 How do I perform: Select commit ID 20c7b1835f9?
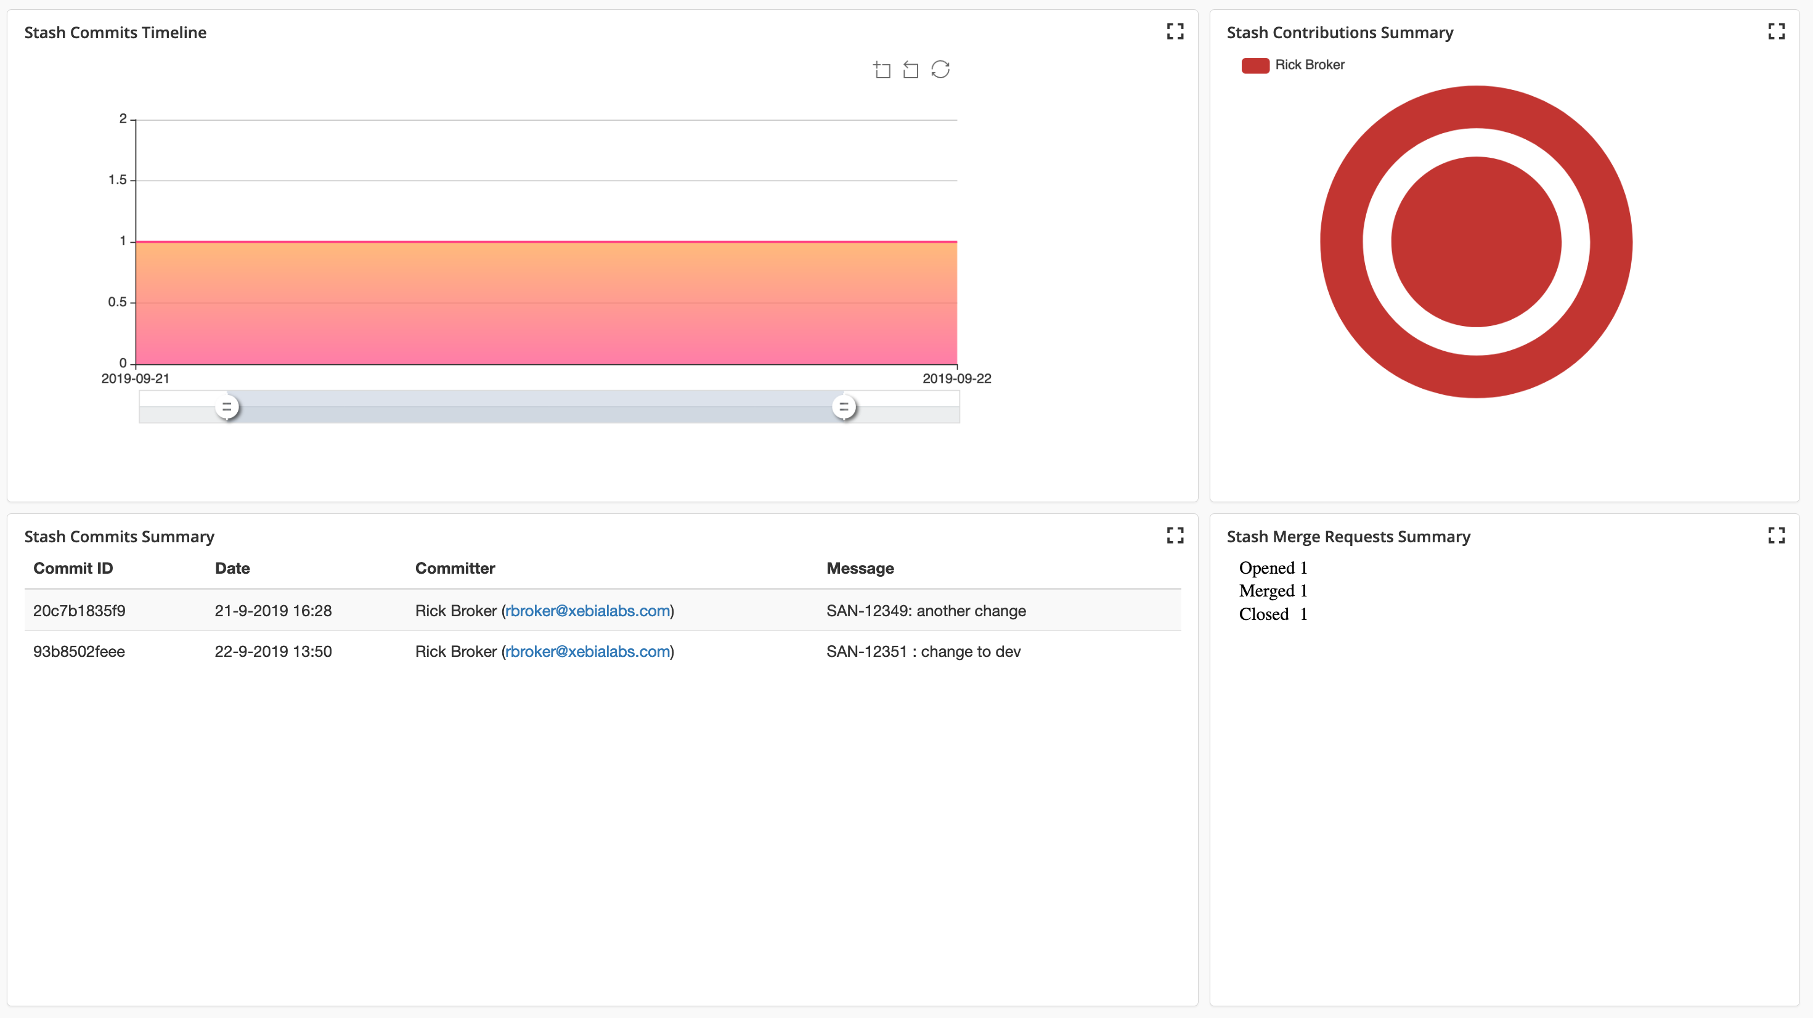pos(79,611)
